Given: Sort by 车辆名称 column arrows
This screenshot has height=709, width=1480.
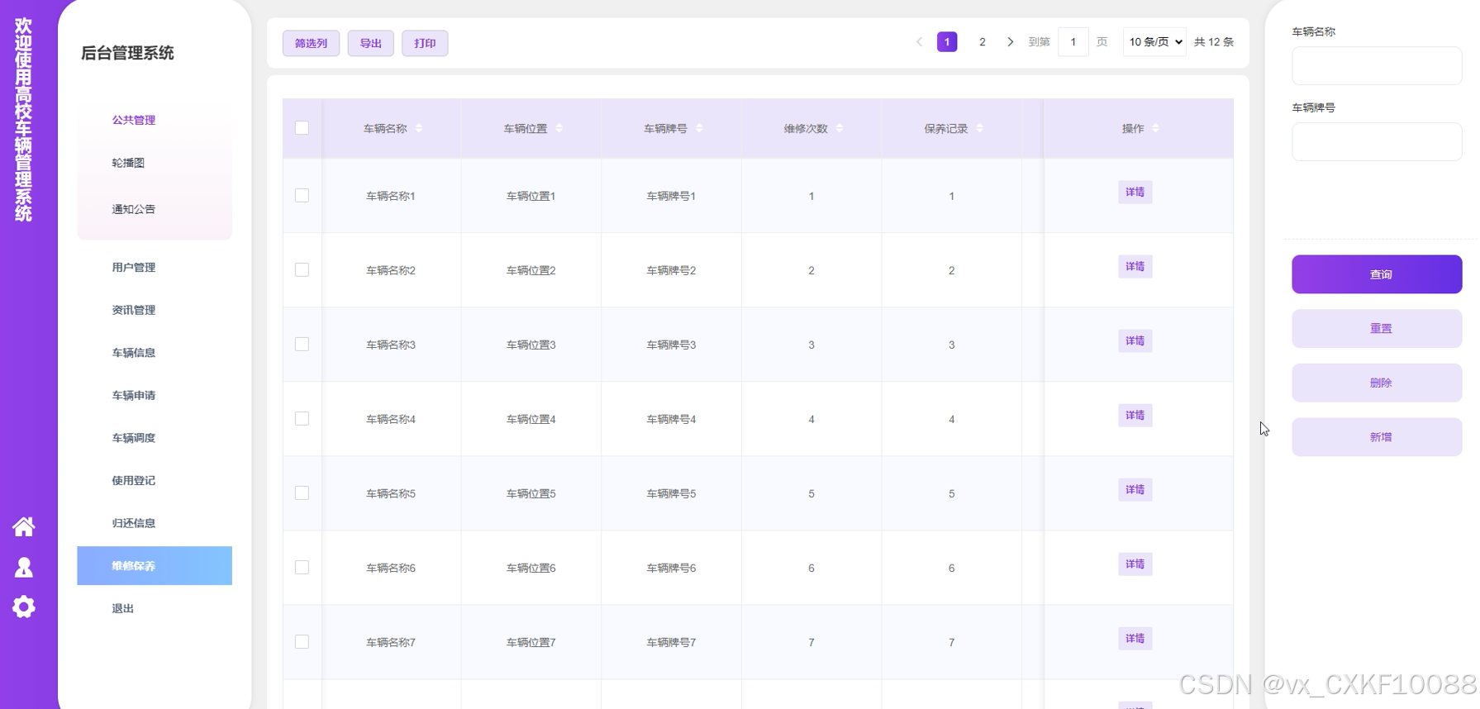Looking at the screenshot, I should click(419, 128).
